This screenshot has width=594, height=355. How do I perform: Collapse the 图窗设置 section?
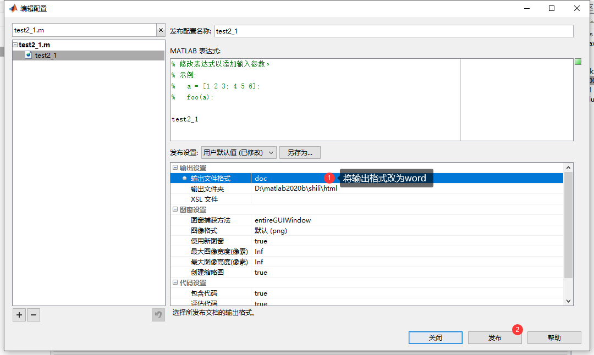coord(175,209)
